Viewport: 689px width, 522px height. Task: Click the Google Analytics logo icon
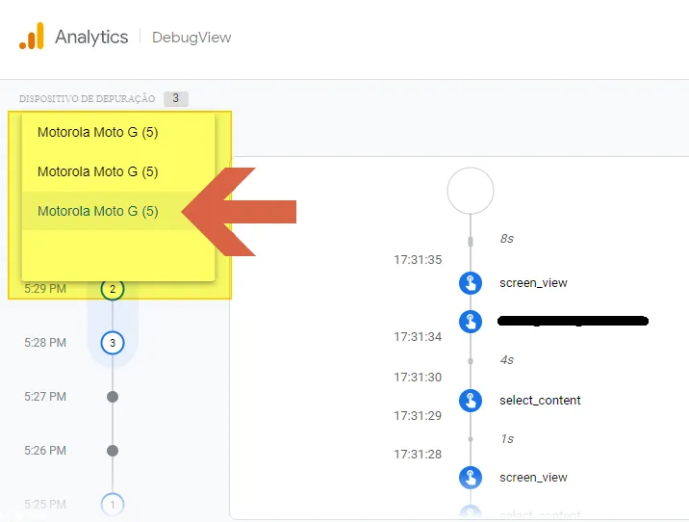pos(32,36)
